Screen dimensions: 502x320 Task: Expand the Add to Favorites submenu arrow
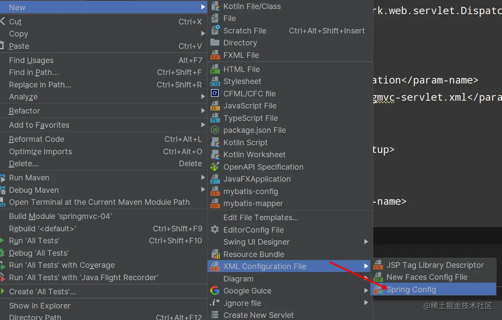click(203, 125)
